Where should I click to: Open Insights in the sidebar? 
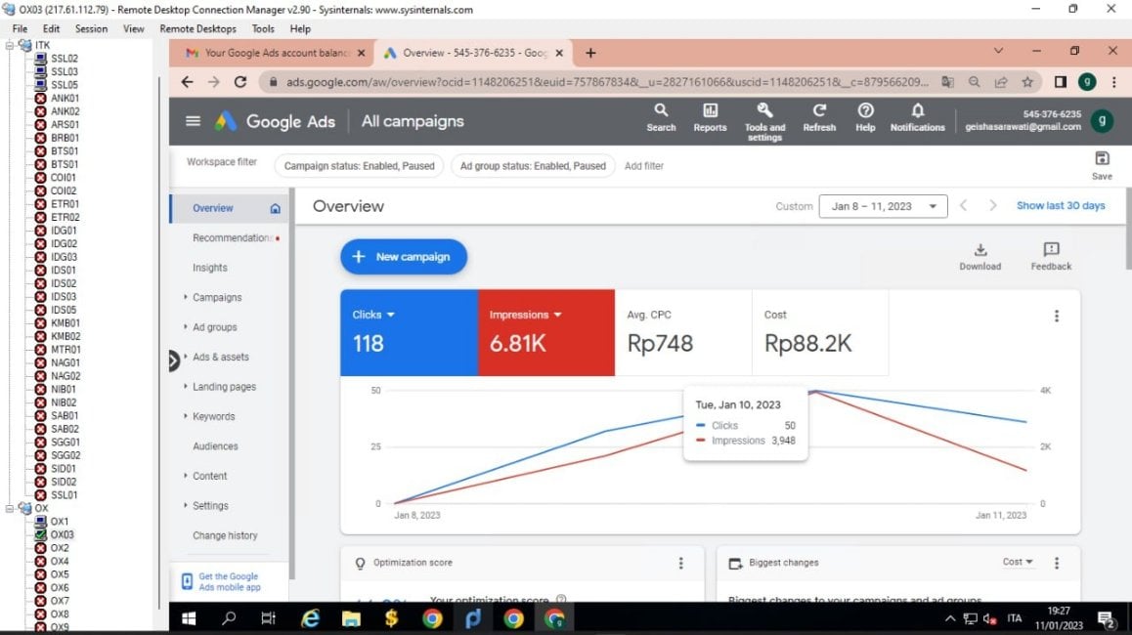tap(209, 268)
